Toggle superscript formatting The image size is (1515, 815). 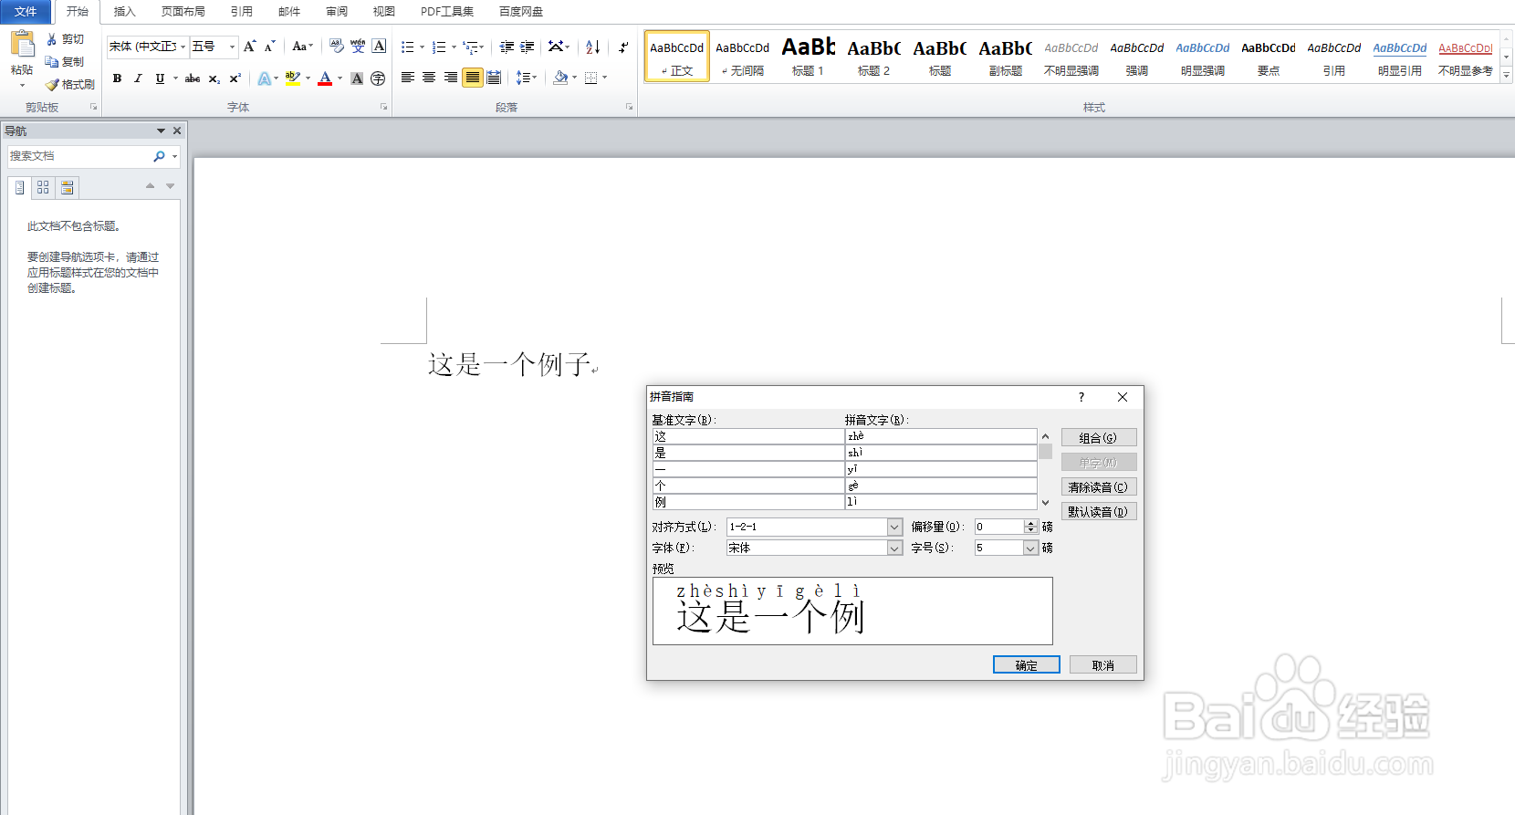[x=235, y=78]
